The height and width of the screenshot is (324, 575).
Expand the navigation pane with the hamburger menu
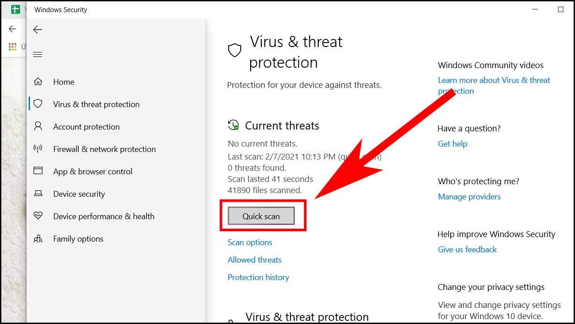[x=38, y=54]
